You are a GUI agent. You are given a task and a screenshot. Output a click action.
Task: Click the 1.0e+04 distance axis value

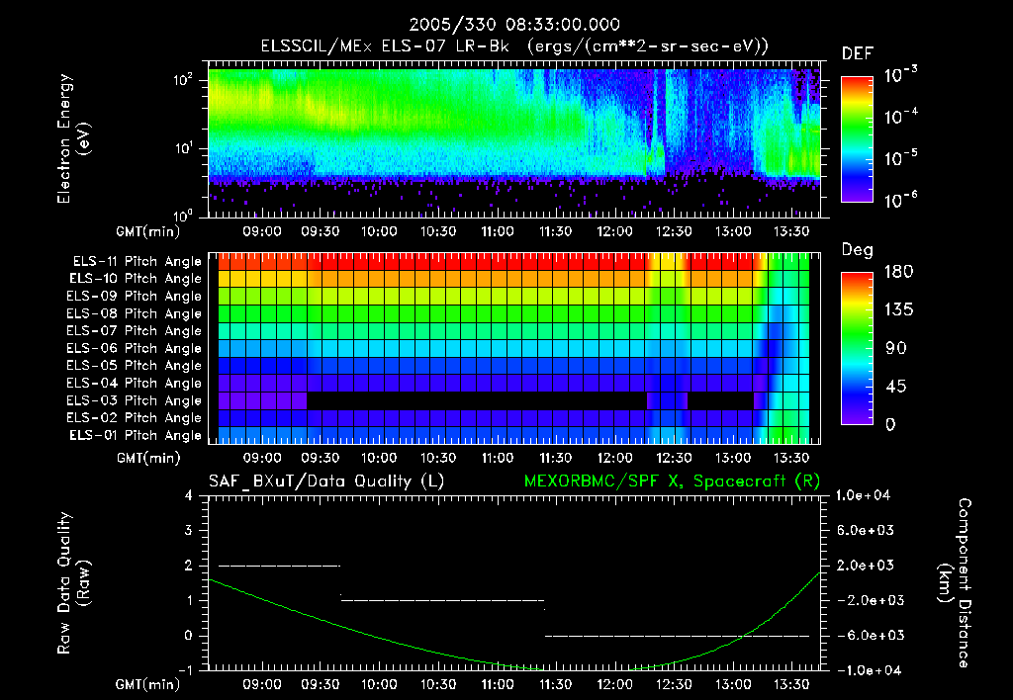click(x=863, y=495)
